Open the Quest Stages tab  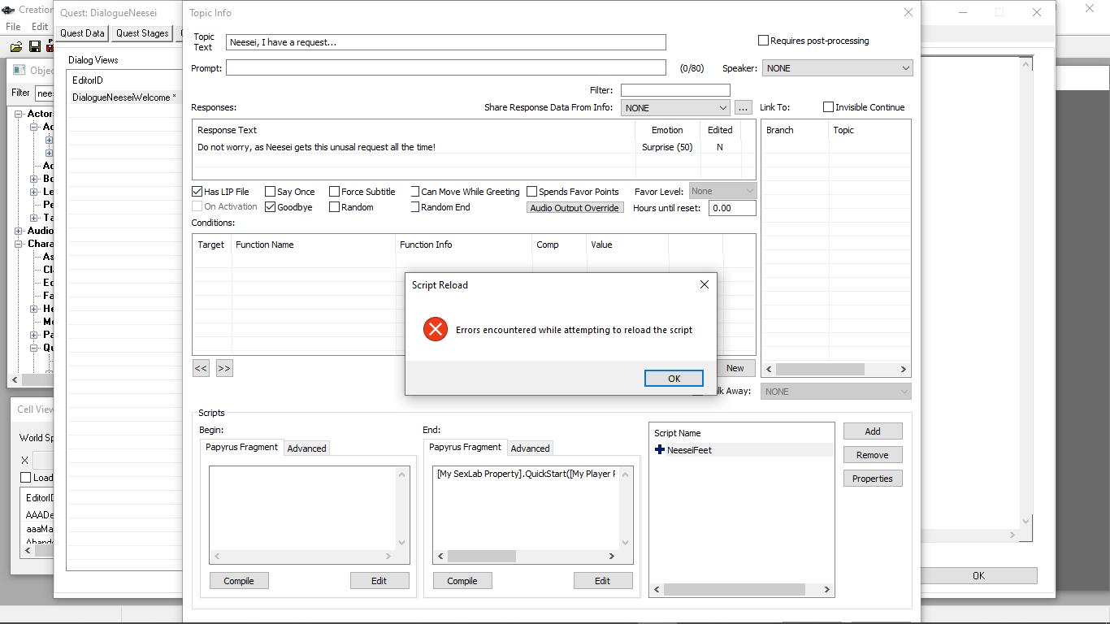pyautogui.click(x=142, y=33)
